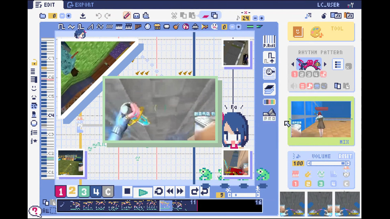Image resolution: width=390 pixels, height=219 pixels.
Task: Switch to track 1 tab
Action: [x=61, y=191]
